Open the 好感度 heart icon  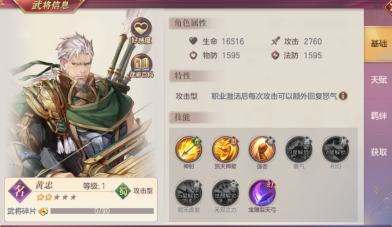(x=141, y=28)
